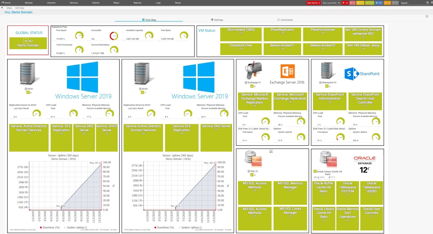Click the SQL 01 database icon
The height and width of the screenshot is (234, 433).
pos(253,159)
